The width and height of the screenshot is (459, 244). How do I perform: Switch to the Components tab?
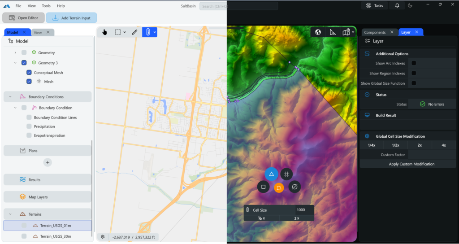(375, 32)
